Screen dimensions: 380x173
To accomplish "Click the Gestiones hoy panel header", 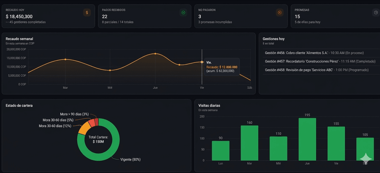I will tap(273, 39).
